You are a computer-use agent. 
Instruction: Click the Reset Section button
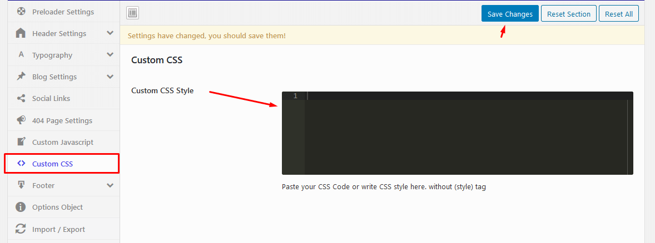tap(568, 14)
